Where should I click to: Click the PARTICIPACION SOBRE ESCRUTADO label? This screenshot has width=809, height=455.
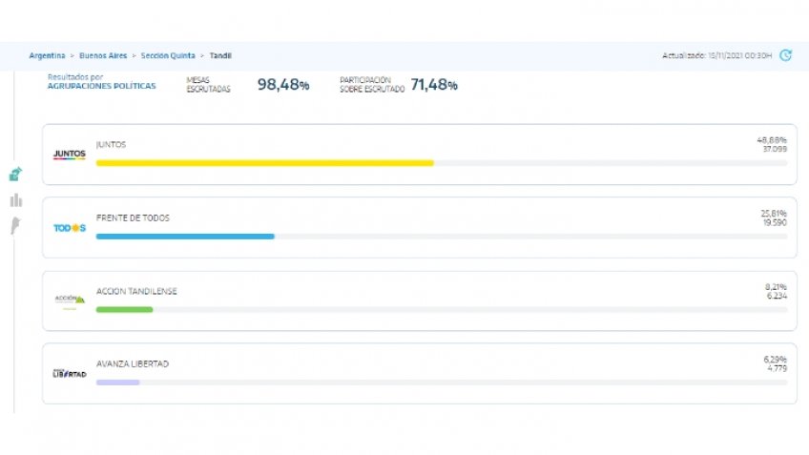coord(372,85)
